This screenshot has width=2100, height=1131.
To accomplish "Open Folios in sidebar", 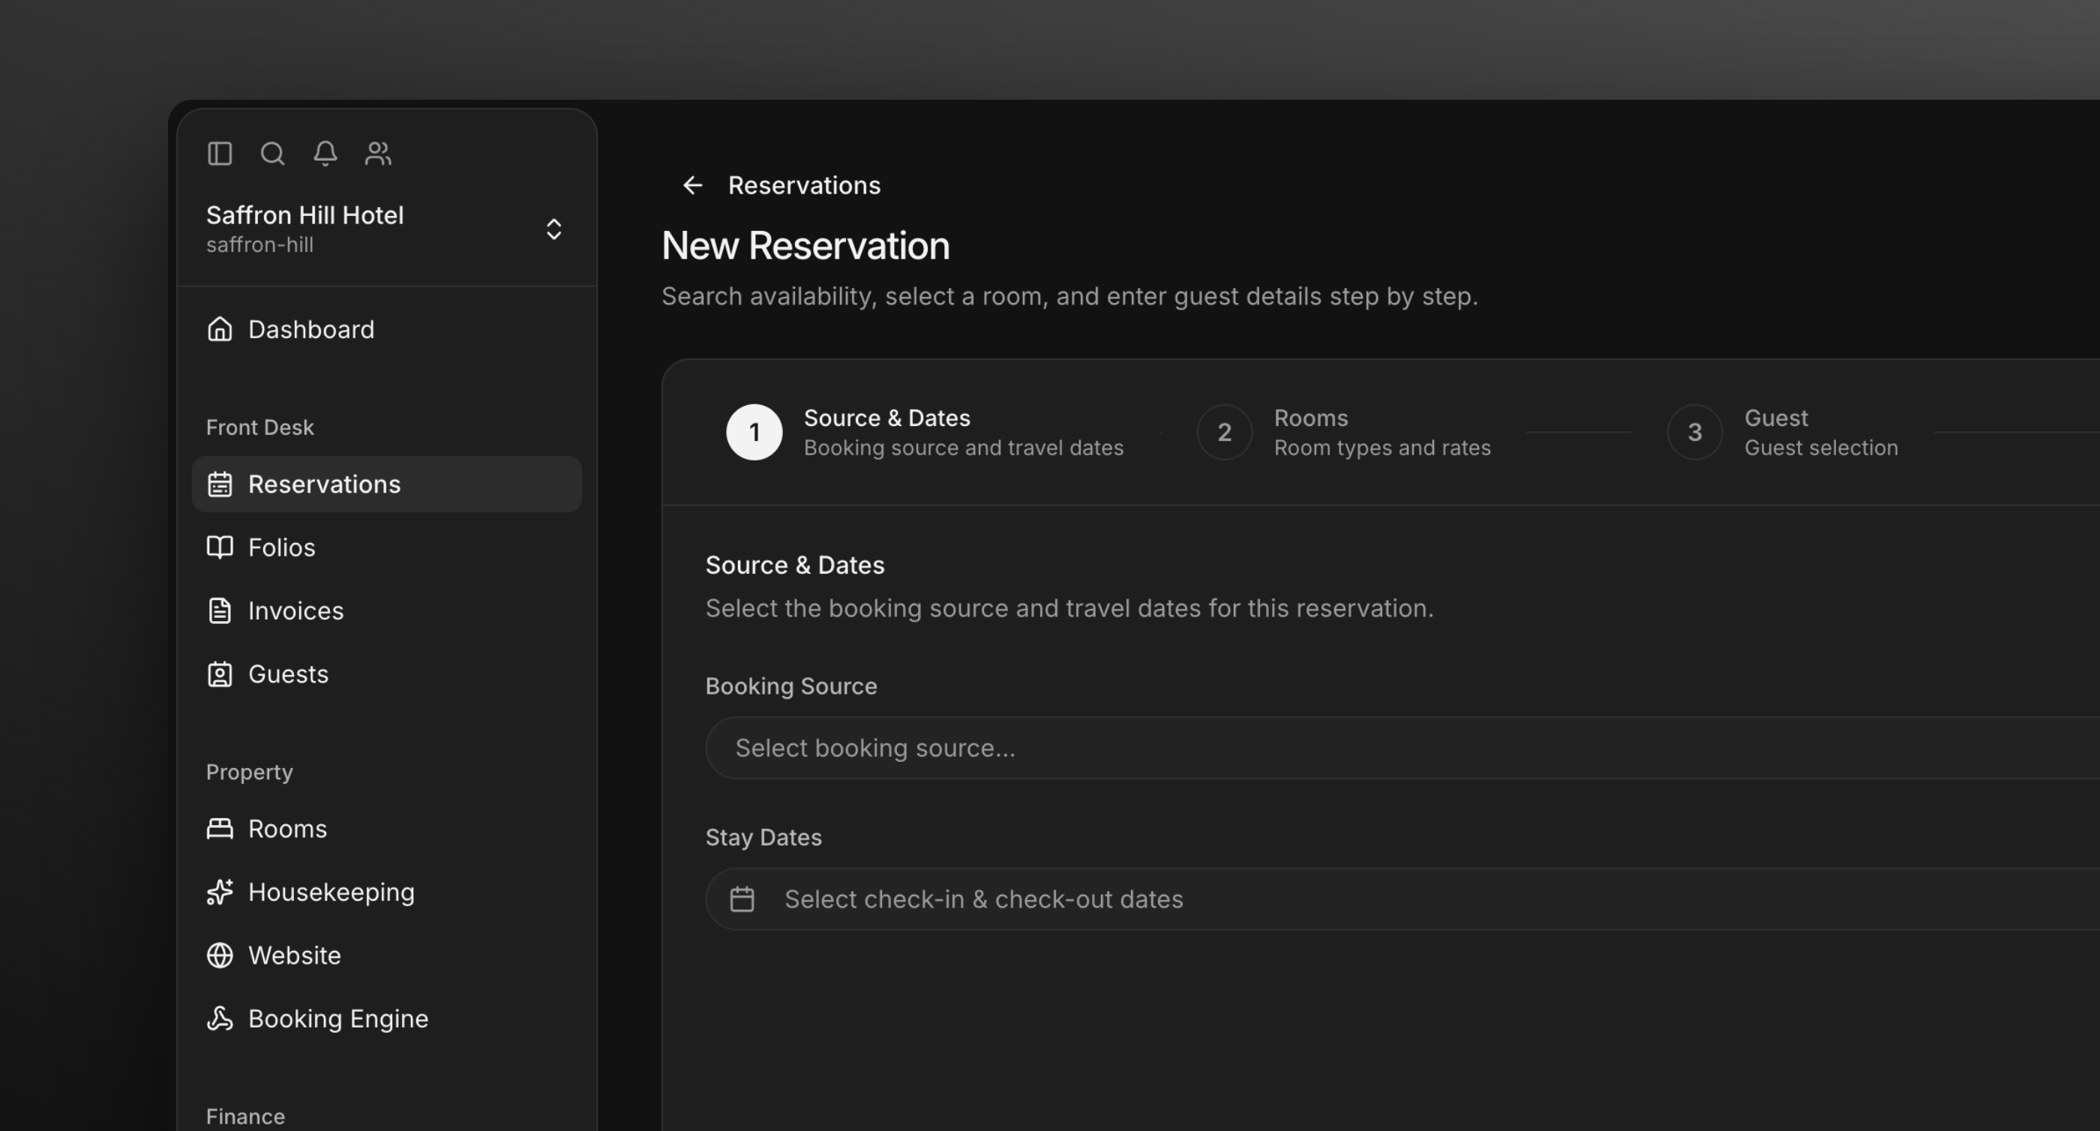I will coord(386,547).
